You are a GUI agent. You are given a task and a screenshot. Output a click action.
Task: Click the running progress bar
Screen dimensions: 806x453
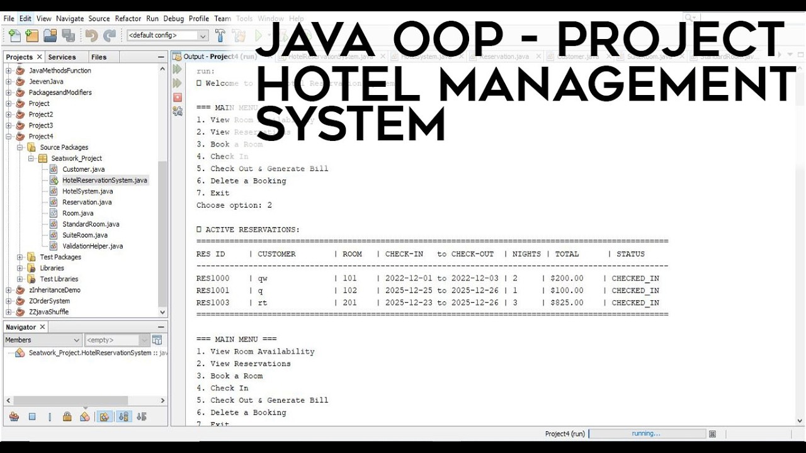point(647,433)
